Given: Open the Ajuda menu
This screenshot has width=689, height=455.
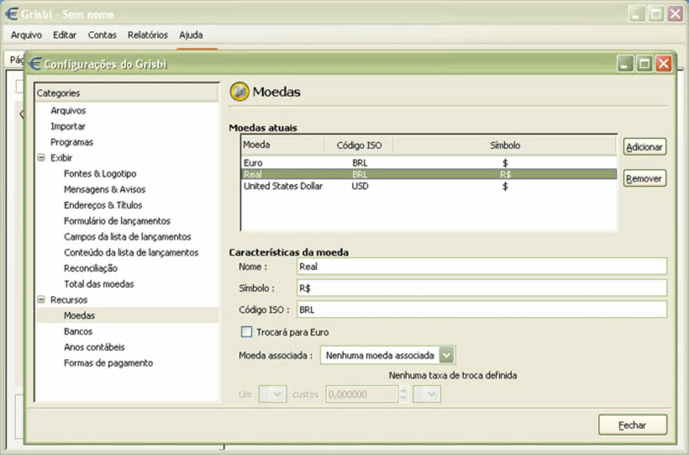Looking at the screenshot, I should click(x=190, y=34).
